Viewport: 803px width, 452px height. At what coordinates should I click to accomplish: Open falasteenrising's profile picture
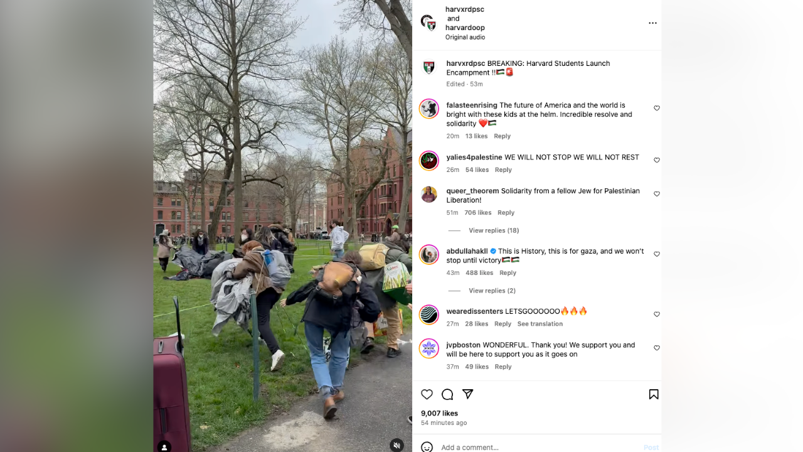[x=429, y=109]
